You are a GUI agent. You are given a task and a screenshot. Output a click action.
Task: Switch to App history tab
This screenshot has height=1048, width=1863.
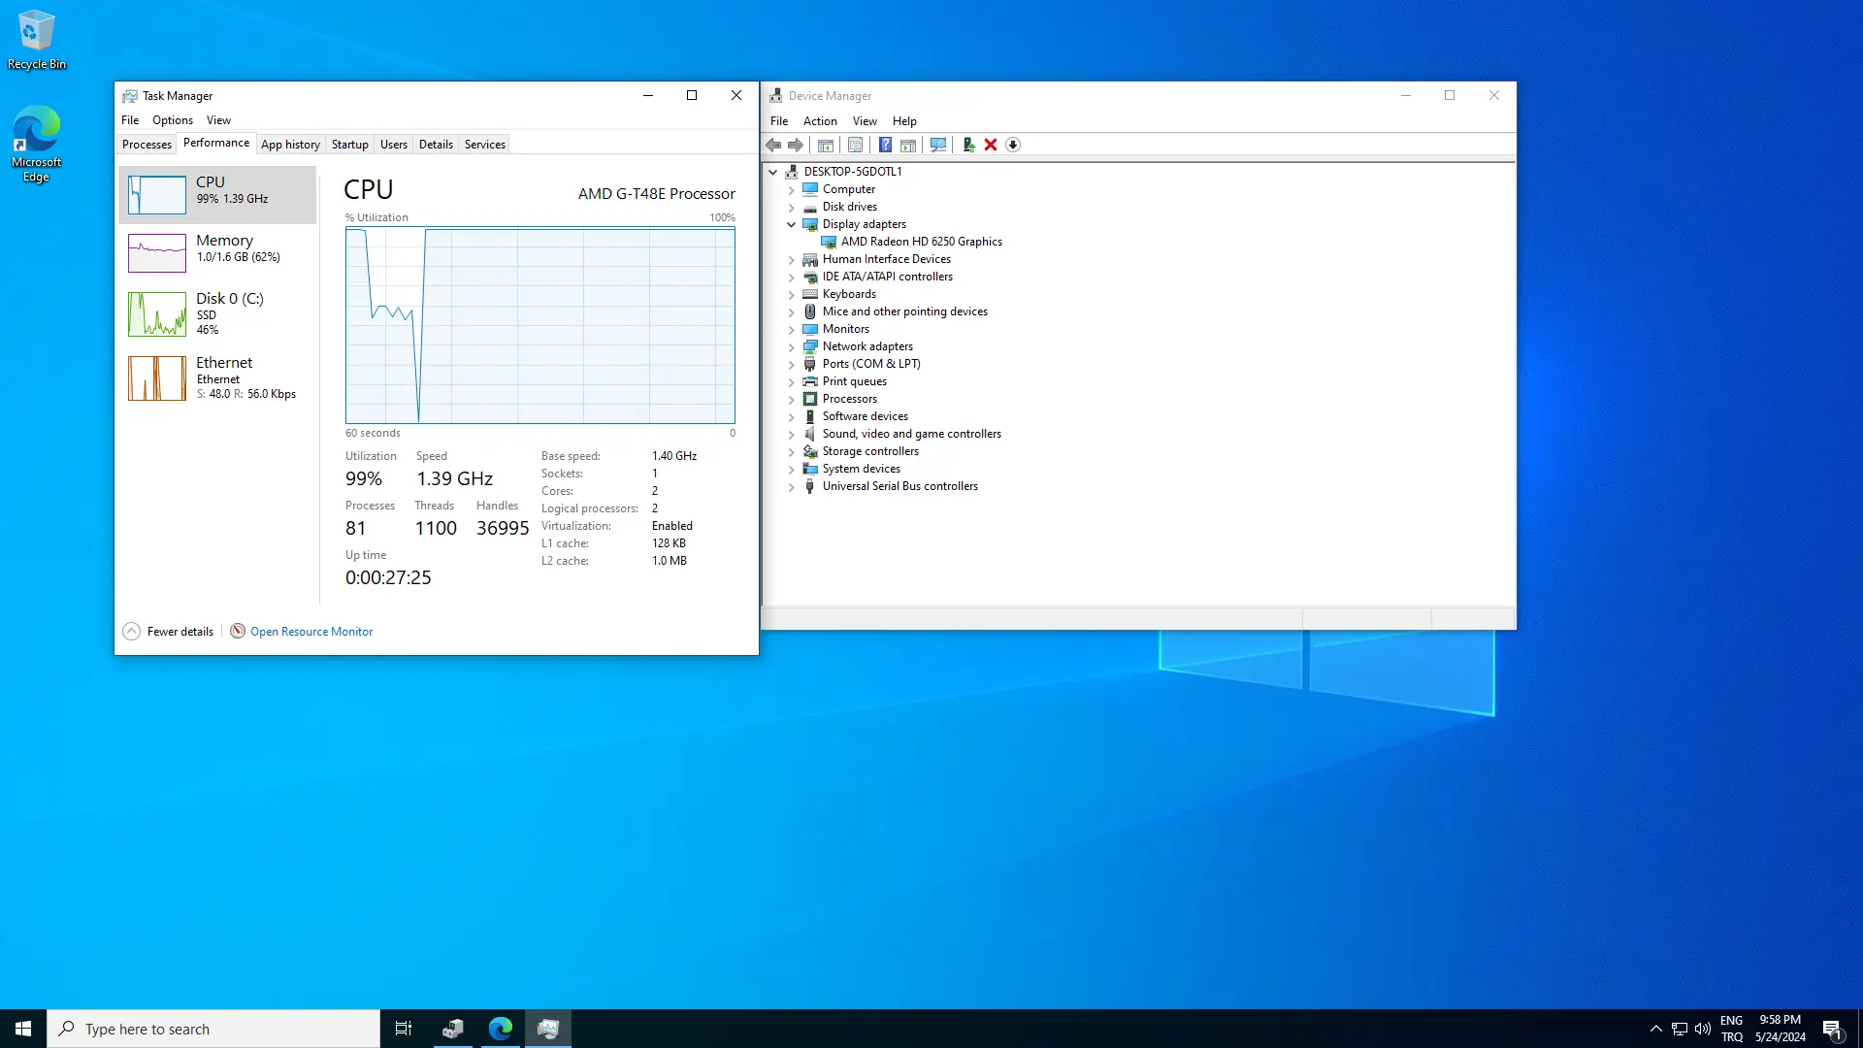[x=290, y=145]
